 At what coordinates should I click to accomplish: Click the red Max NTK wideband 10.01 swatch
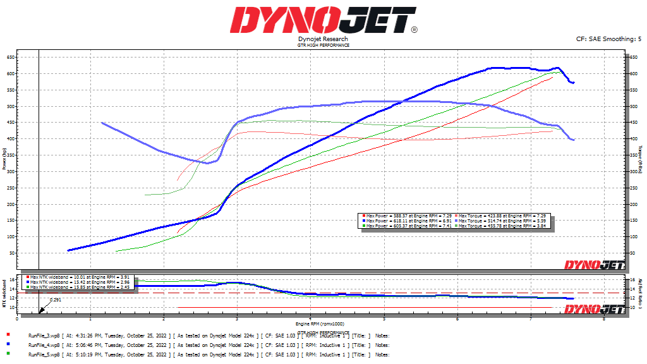coord(28,277)
